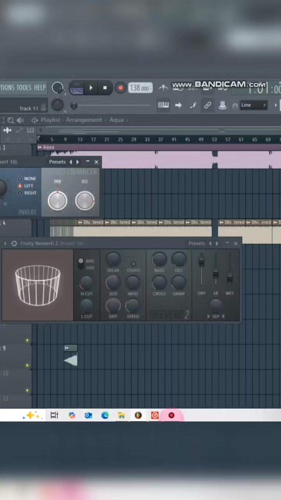
Task: Toggle the link chain icon in toolbar
Action: [x=208, y=105]
